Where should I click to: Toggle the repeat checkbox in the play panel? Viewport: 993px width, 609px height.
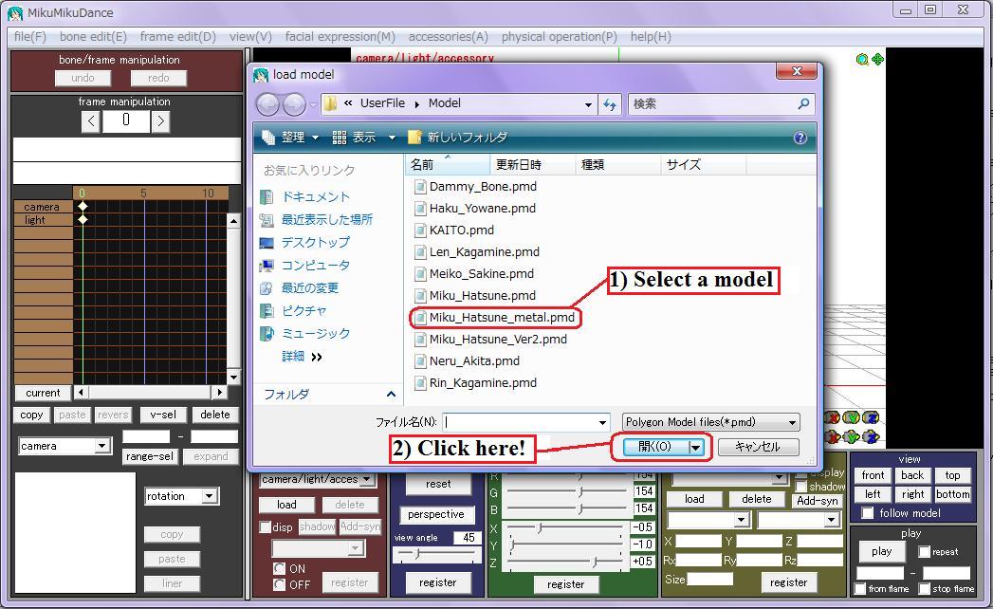(x=925, y=552)
